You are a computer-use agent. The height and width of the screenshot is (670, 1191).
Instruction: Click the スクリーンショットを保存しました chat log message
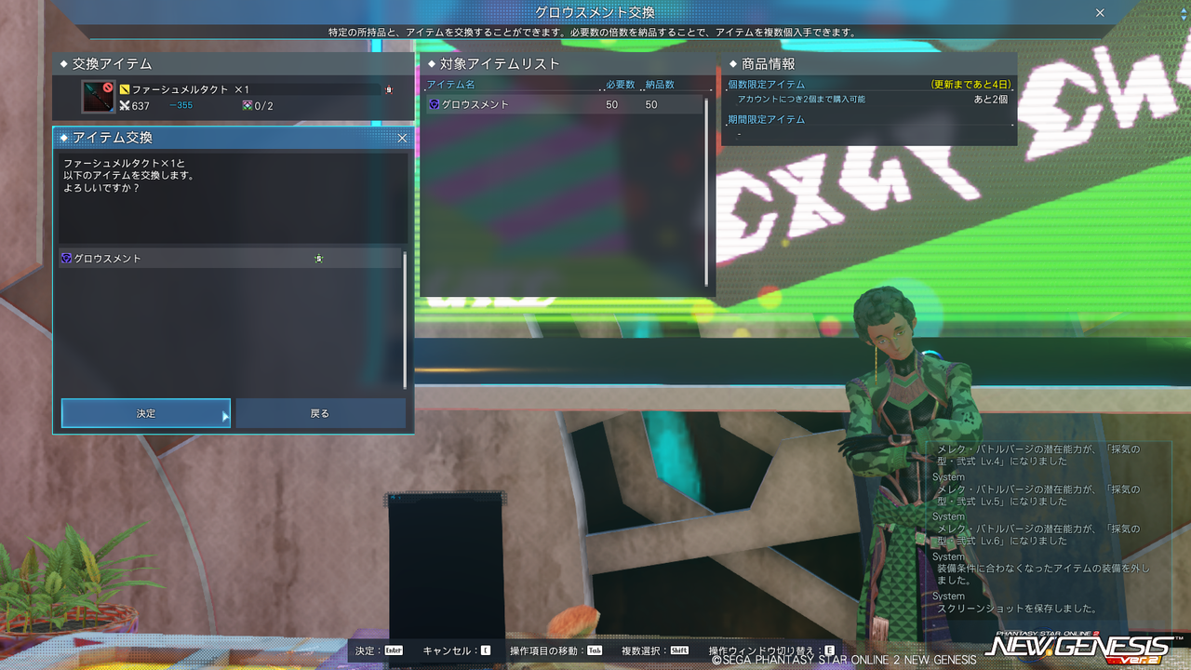(1017, 609)
